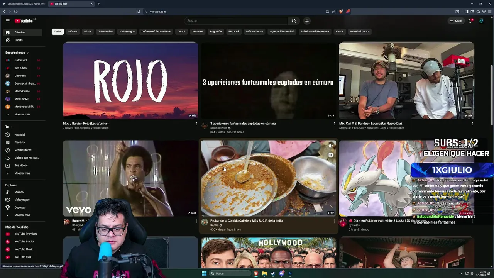Click the YouTube search input field
Screen dimensions: 494x278
[x=236, y=21]
